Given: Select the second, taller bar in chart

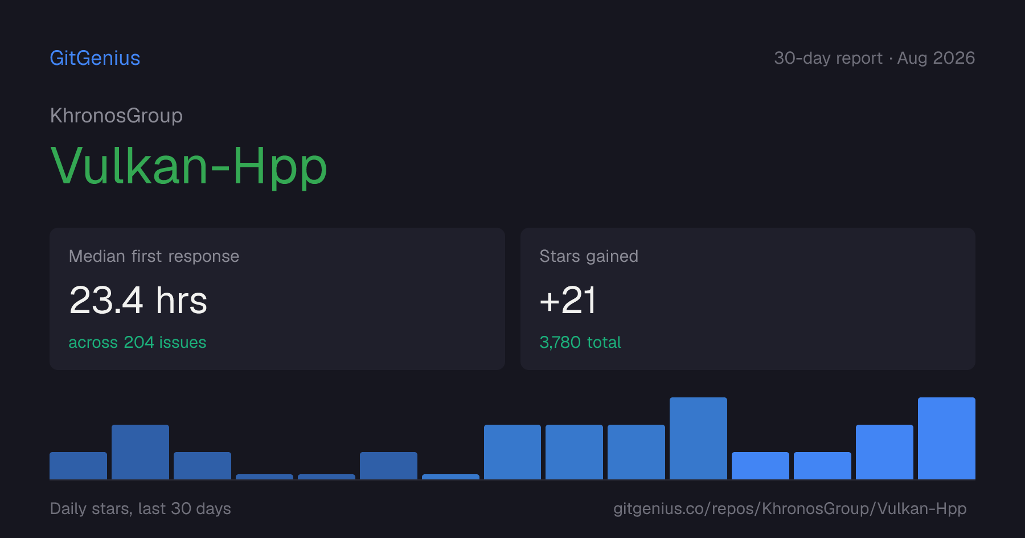Looking at the screenshot, I should (140, 452).
